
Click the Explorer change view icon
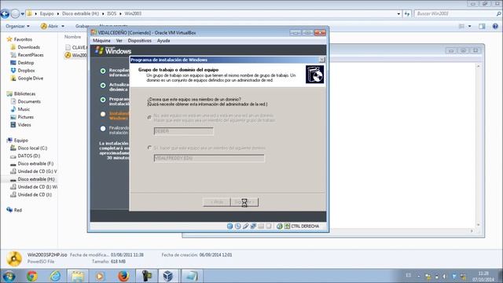(x=461, y=26)
